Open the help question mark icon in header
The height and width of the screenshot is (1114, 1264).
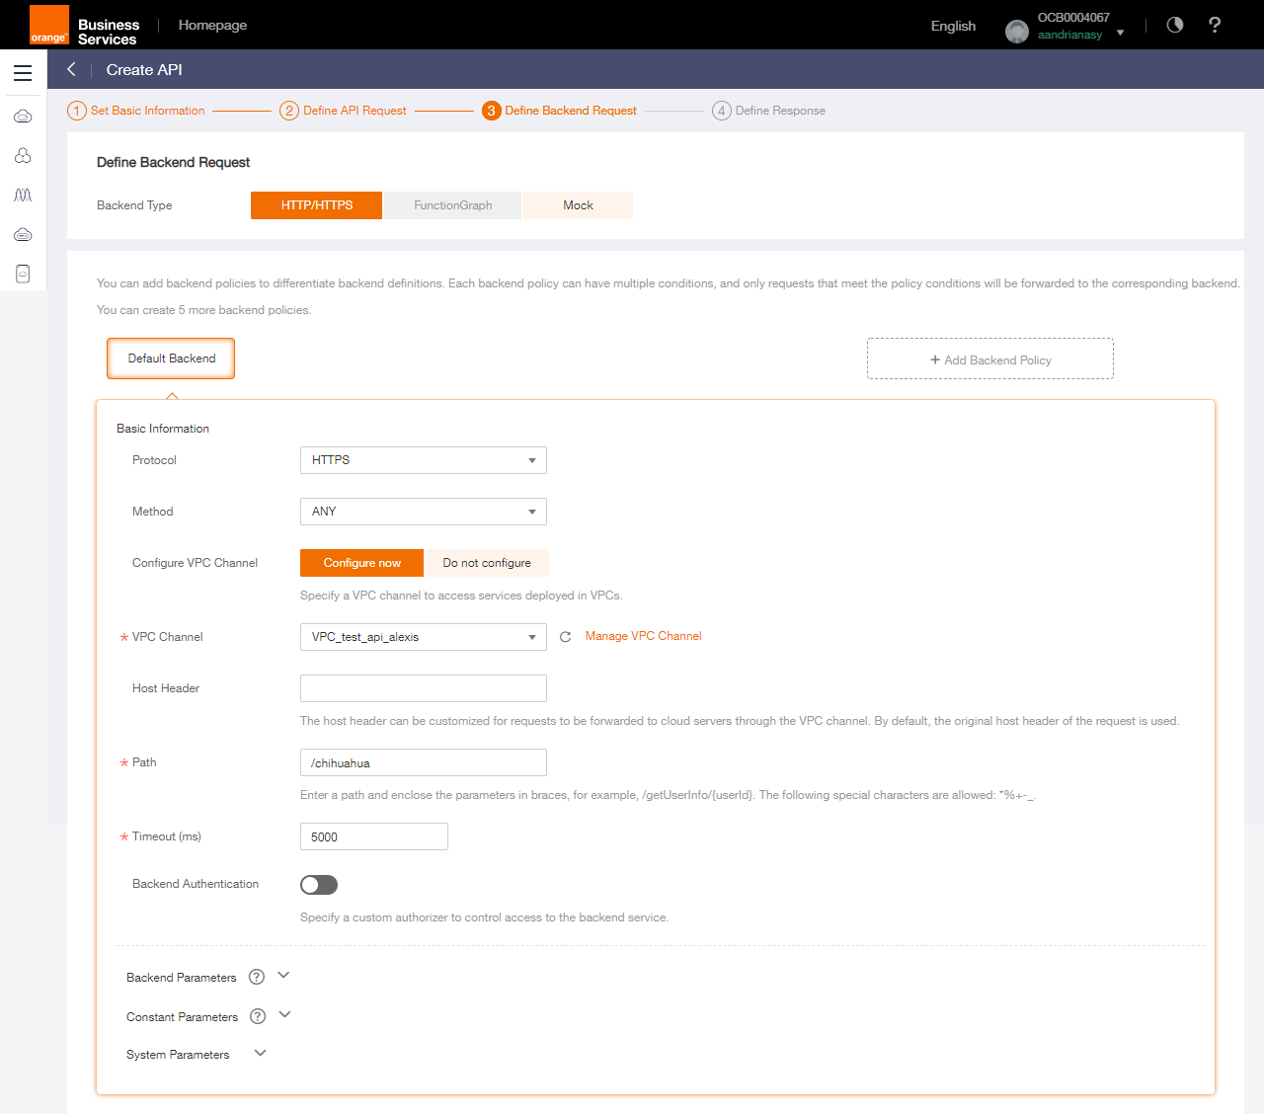pos(1215,25)
